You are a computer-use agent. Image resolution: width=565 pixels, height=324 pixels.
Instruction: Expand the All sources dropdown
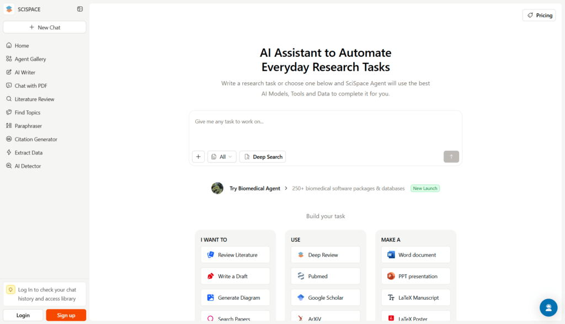coord(222,157)
